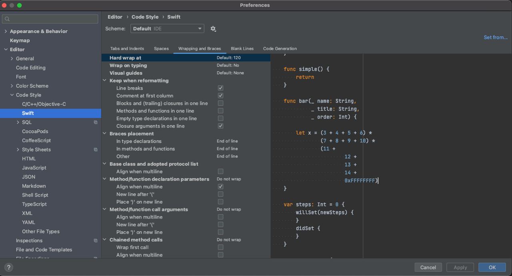
Task: Expand the SQL code style node
Action: pos(18,122)
